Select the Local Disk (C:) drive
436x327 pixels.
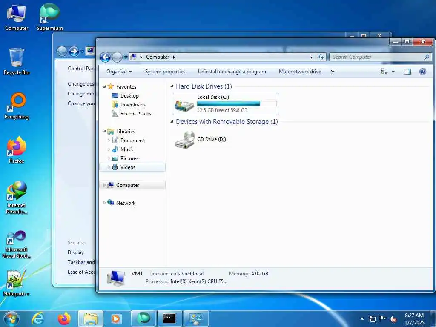tap(226, 104)
